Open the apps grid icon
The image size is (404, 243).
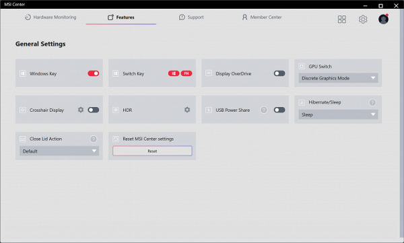point(341,19)
